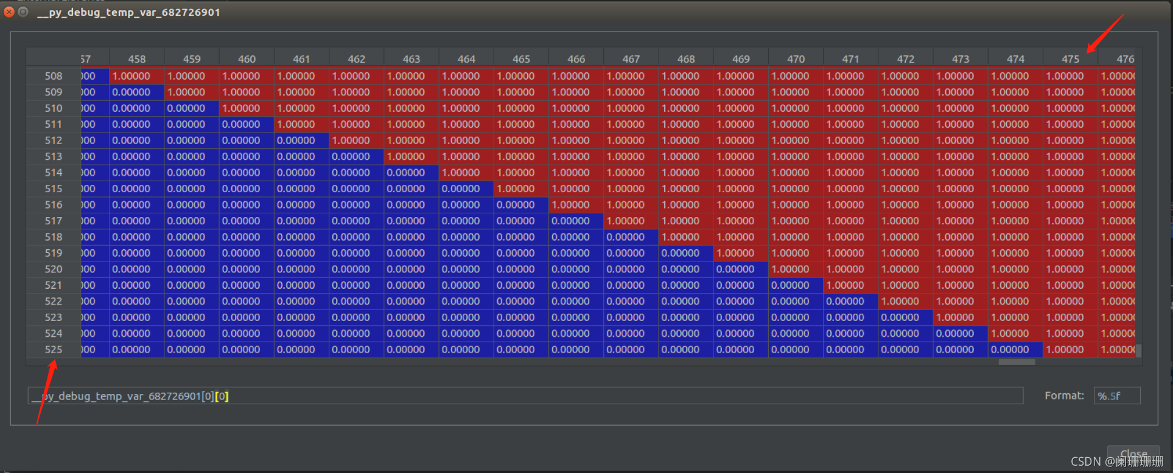Select column header 474
This screenshot has width=1173, height=473.
pos(1015,59)
